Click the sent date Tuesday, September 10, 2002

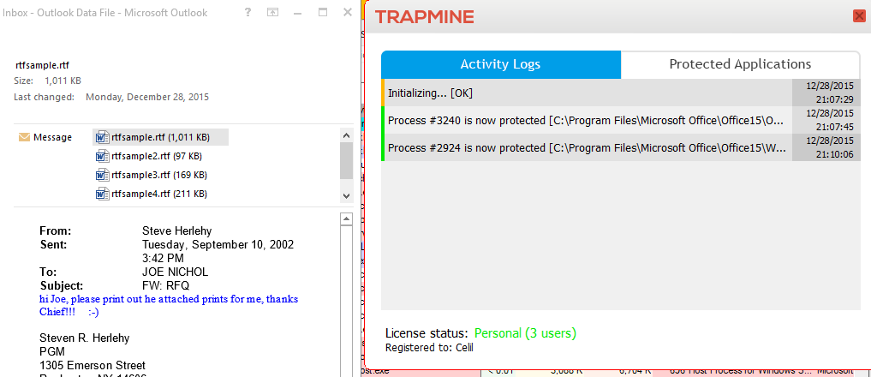tap(218, 245)
